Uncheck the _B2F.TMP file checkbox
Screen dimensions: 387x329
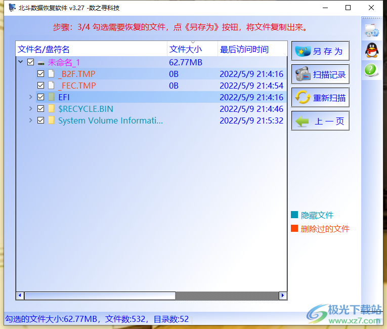pos(41,73)
